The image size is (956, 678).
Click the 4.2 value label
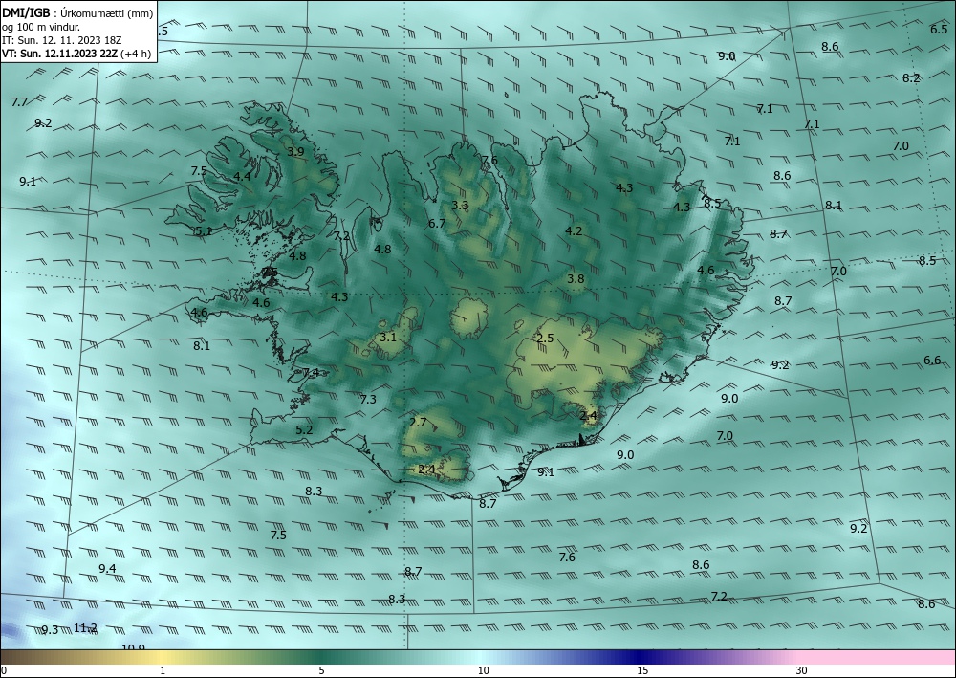[574, 231]
